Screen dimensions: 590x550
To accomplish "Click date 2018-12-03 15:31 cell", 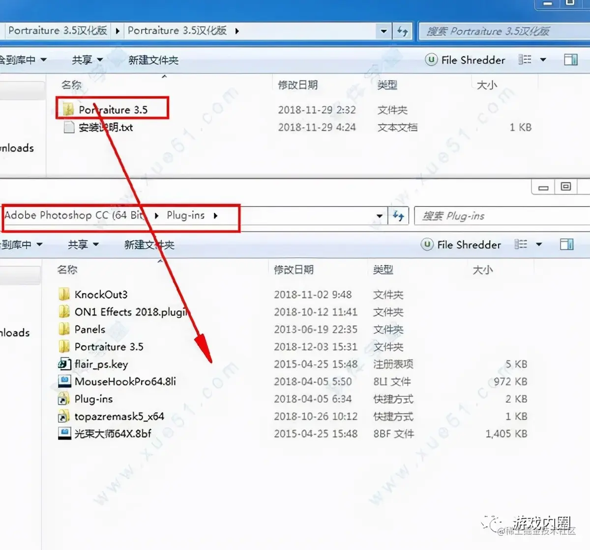I will click(316, 347).
